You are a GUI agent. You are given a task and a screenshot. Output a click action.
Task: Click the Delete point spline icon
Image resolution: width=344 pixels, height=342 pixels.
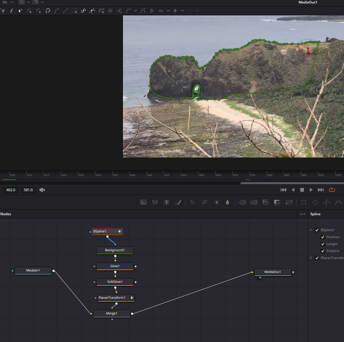pyautogui.click(x=119, y=11)
